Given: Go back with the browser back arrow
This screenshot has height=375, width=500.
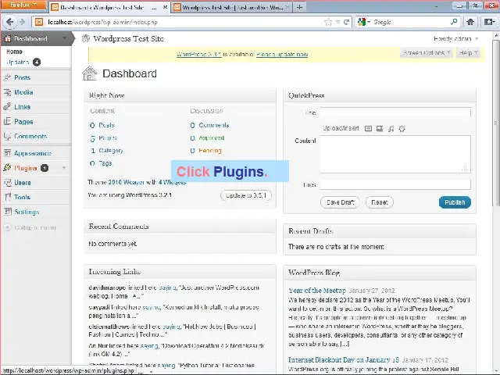Looking at the screenshot, I should 9,22.
